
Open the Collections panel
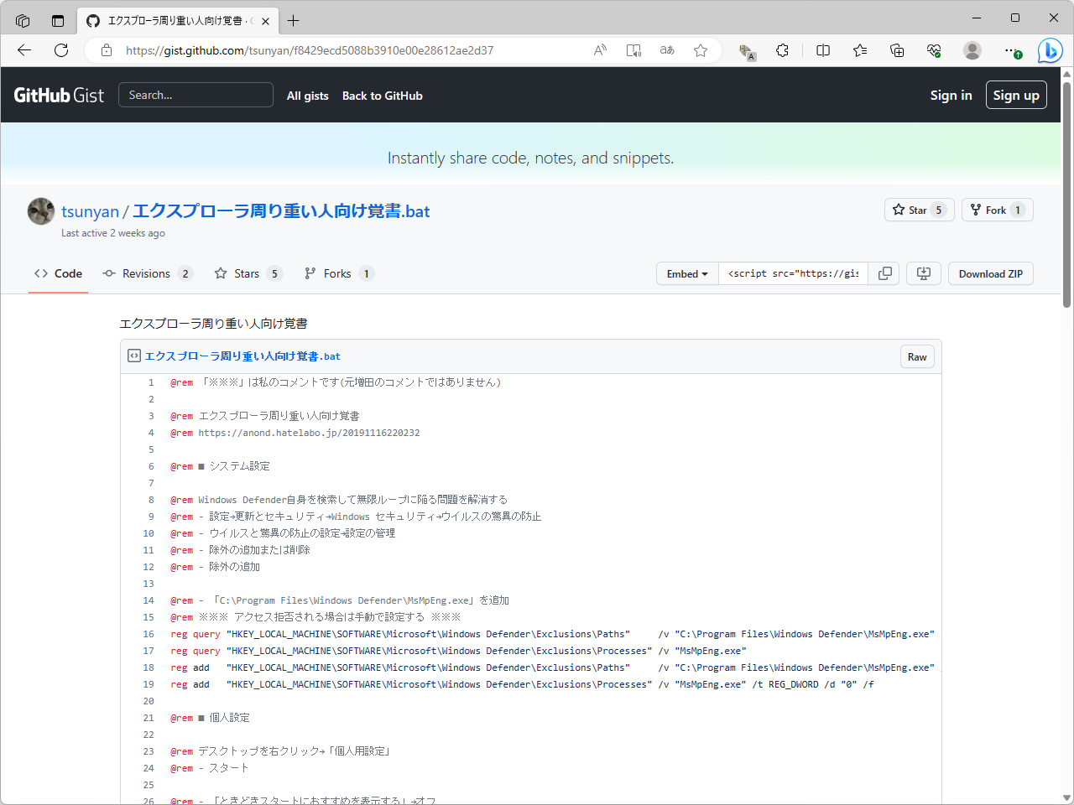click(x=897, y=50)
